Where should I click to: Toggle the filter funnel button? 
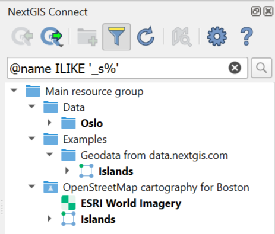click(116, 37)
